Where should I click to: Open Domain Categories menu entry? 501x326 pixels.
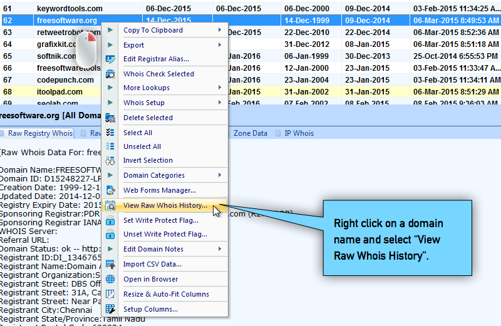coord(154,175)
